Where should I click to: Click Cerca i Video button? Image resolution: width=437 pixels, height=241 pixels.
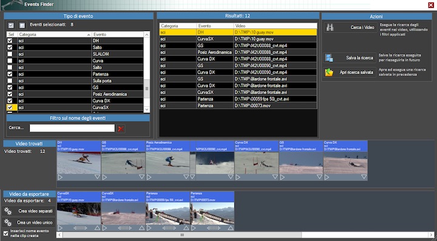click(351, 27)
